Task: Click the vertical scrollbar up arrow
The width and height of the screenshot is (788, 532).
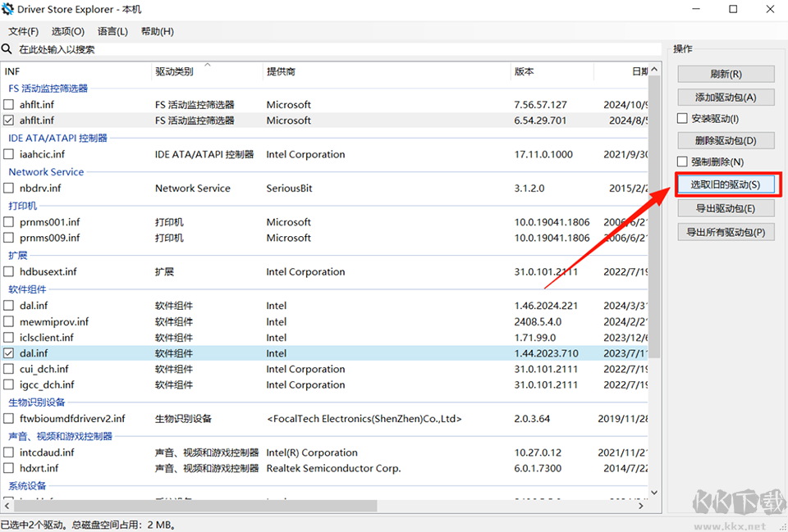Action: 654,69
